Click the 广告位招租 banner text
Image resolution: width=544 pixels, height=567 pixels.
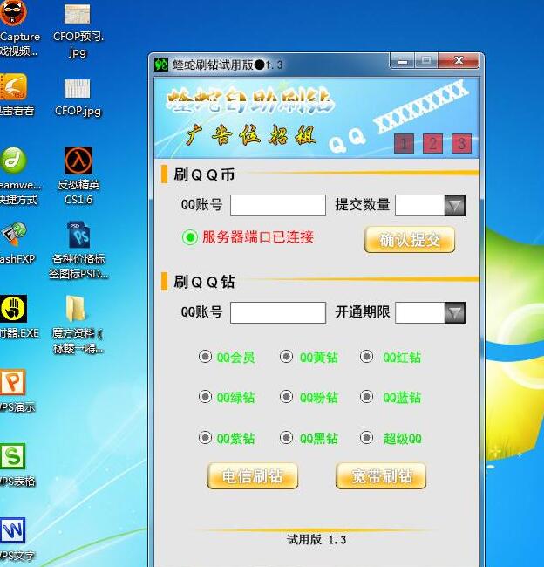coord(251,136)
